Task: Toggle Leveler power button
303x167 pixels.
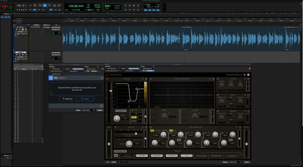Action: [x=146, y=127]
